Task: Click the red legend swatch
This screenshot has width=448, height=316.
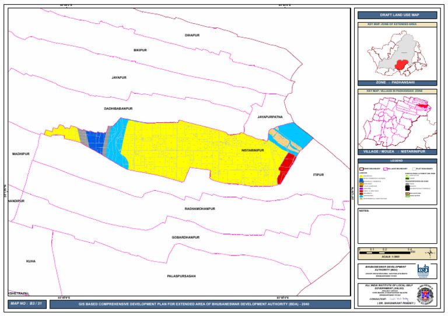Action: pyautogui.click(x=361, y=191)
